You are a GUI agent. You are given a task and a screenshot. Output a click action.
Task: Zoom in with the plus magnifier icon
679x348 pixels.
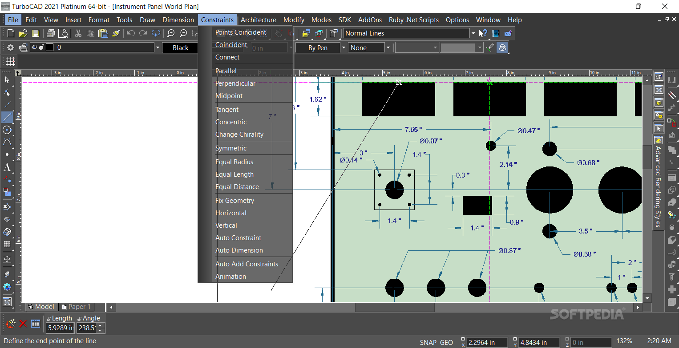pyautogui.click(x=171, y=33)
